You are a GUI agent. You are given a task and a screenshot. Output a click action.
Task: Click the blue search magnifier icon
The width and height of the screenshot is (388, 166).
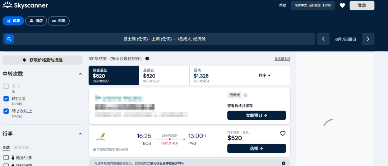9,39
